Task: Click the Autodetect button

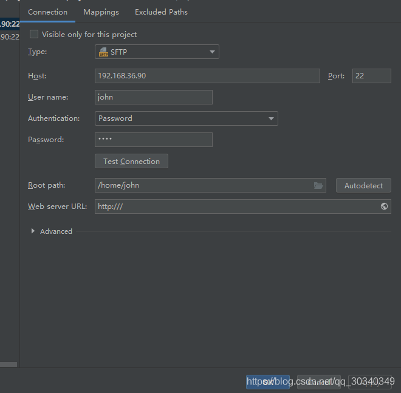Action: coord(363,185)
